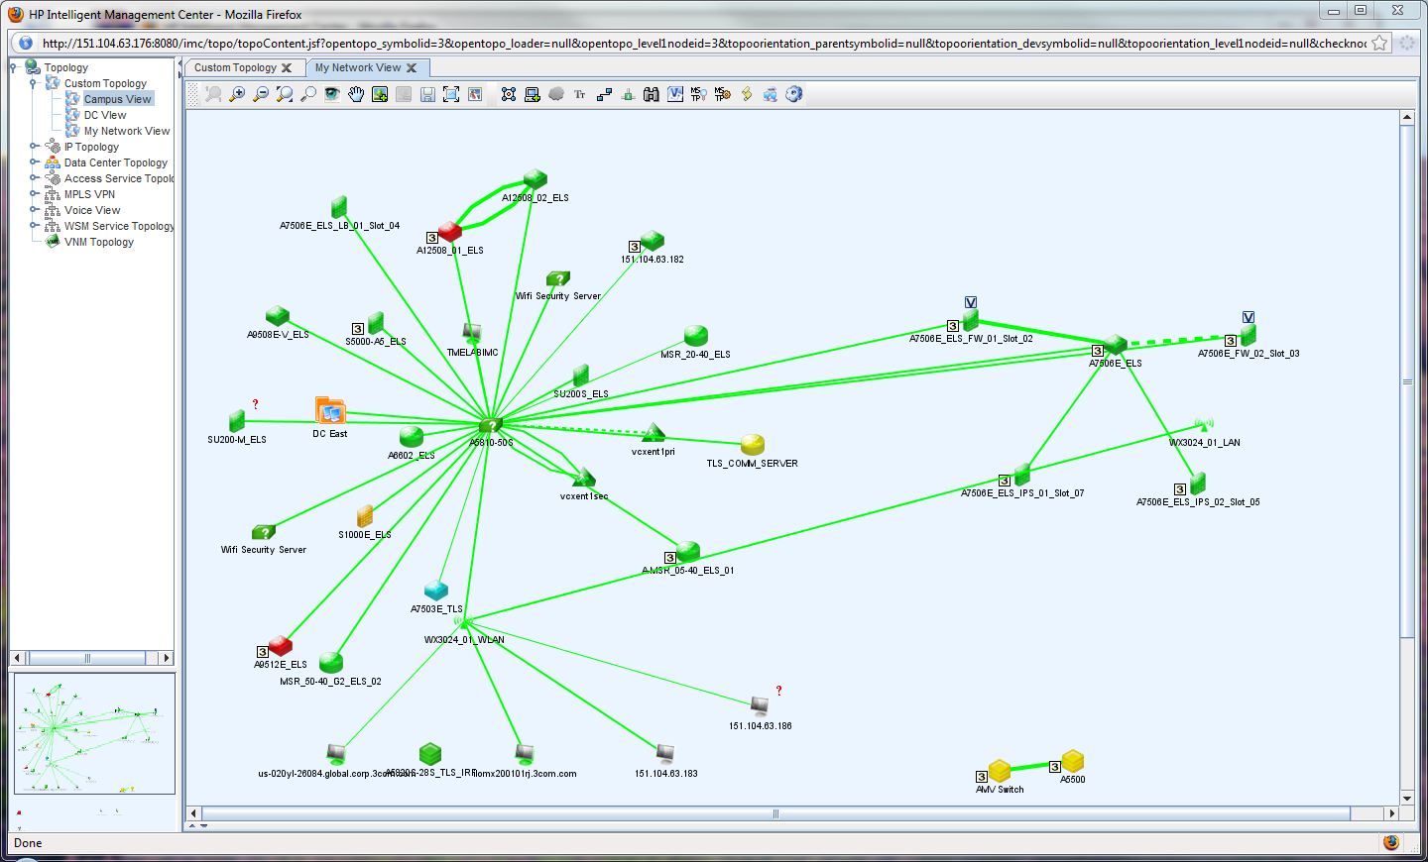Select the A5810-50S central node
Screen dimensions: 1428x862
(x=491, y=426)
